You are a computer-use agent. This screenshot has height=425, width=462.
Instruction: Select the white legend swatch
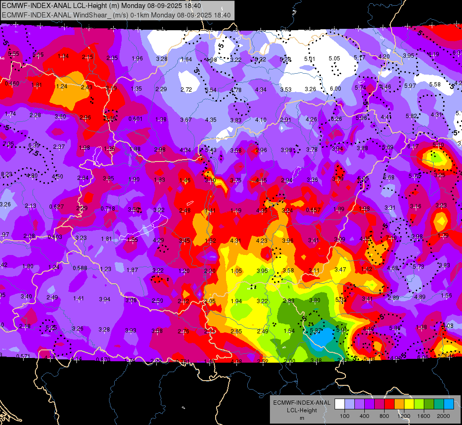[339, 404]
